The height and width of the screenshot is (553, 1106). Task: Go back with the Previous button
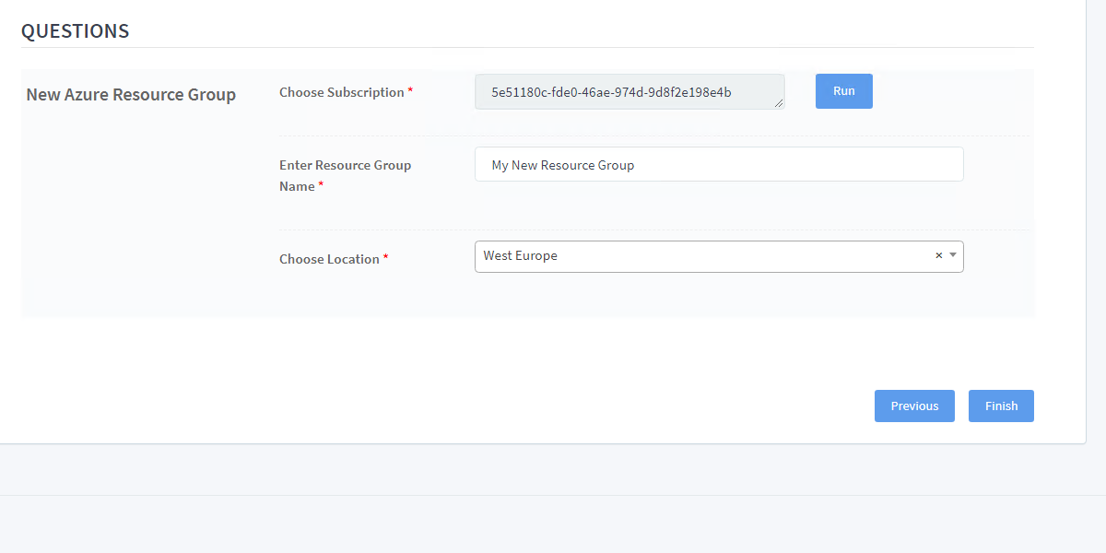coord(914,406)
